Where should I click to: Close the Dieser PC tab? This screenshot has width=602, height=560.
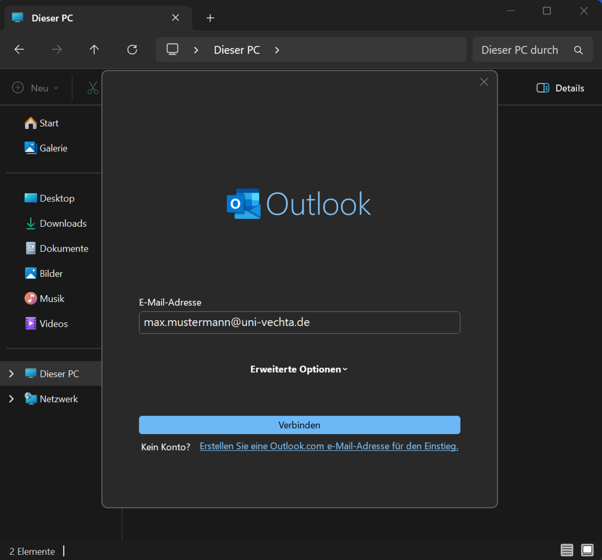176,18
